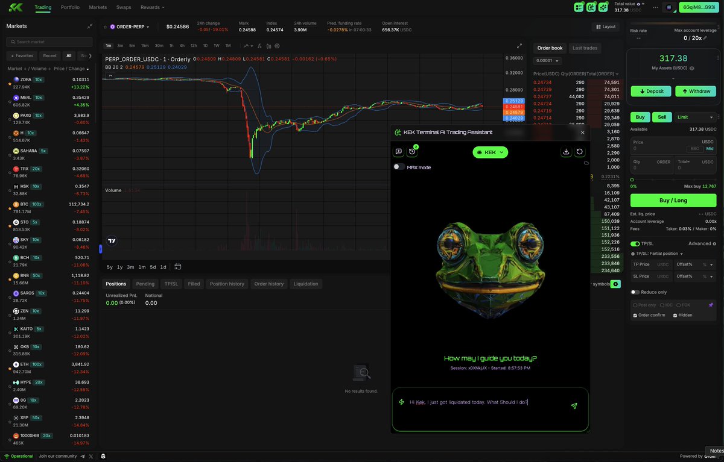Select the 15m chart timeframe
This screenshot has width=724, height=462.
(x=145, y=46)
